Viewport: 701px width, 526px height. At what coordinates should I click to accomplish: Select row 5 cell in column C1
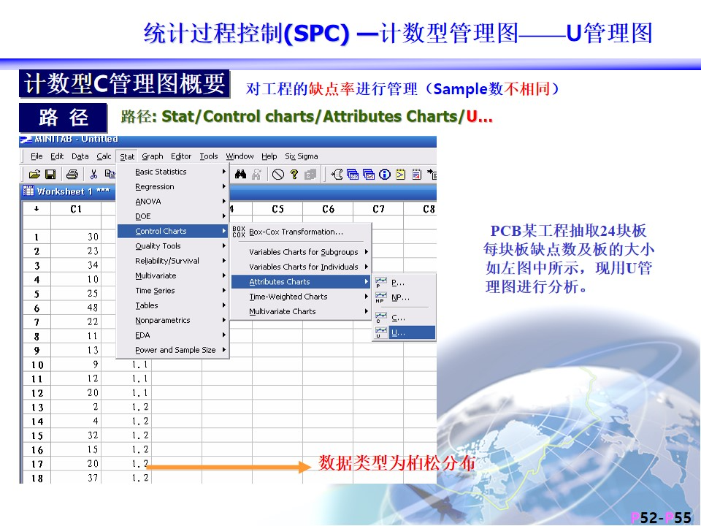point(76,294)
